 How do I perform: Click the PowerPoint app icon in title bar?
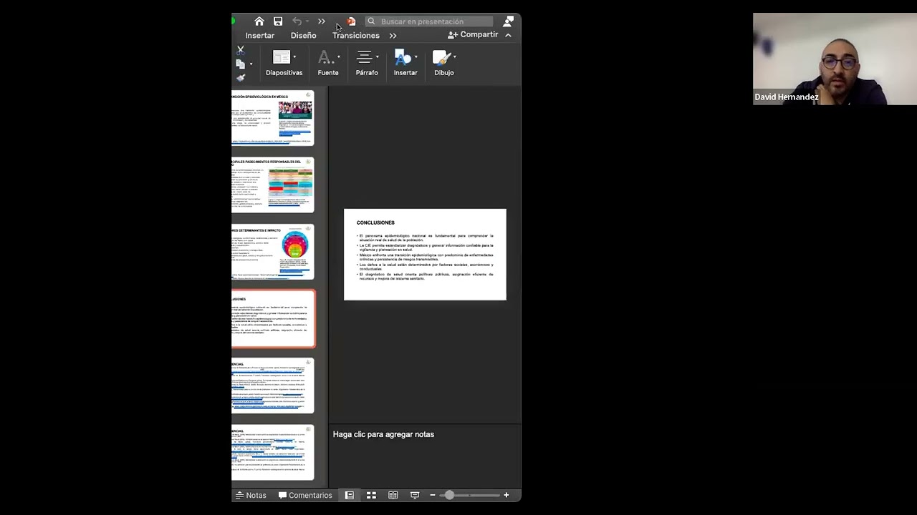pyautogui.click(x=351, y=21)
